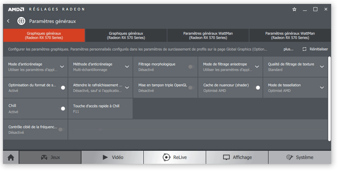Click the plus... link
This screenshot has width=340, height=173.
[x=288, y=49]
